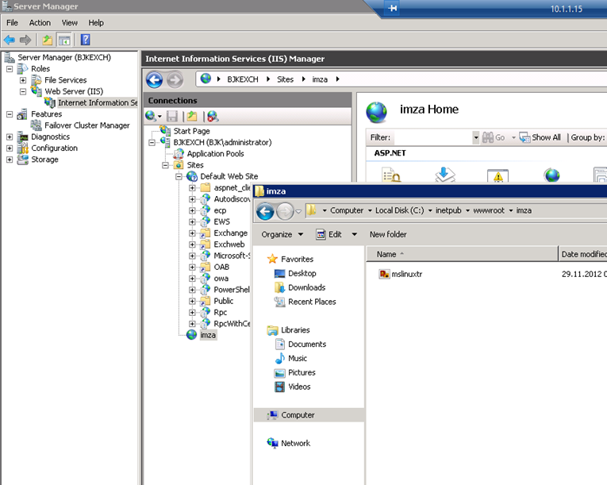Screen dimensions: 607x485
Task: Collapse the Roles node
Action: (10, 69)
